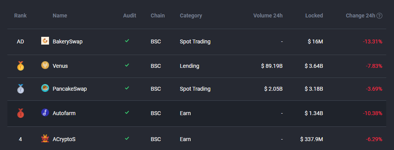Sort table by Volume 24h header
Viewport: 394px width, 150px height.
(x=268, y=16)
